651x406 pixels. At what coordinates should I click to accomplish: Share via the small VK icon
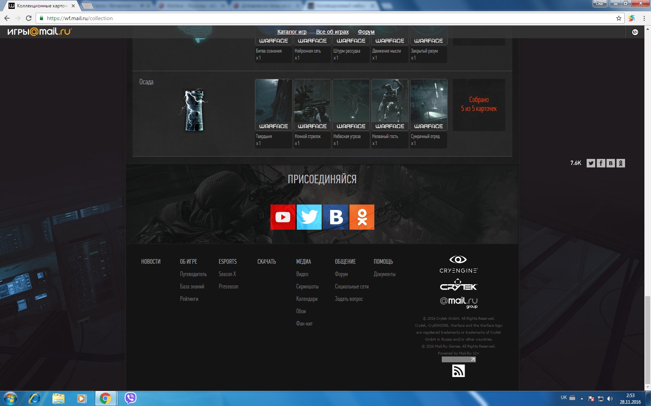611,163
